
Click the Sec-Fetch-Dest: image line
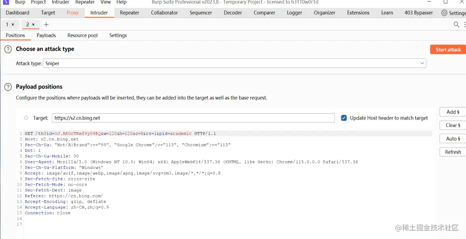click(53, 190)
